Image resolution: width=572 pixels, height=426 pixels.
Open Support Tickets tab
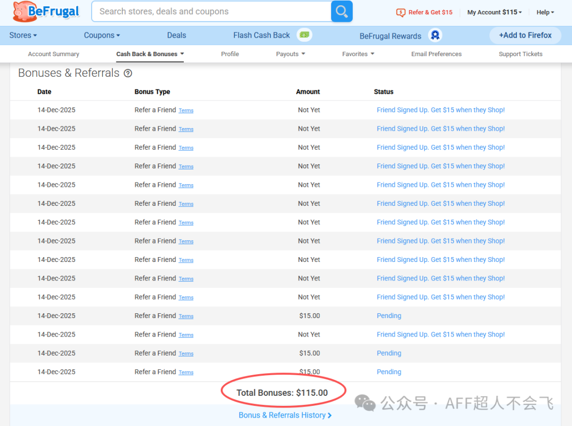pos(521,54)
